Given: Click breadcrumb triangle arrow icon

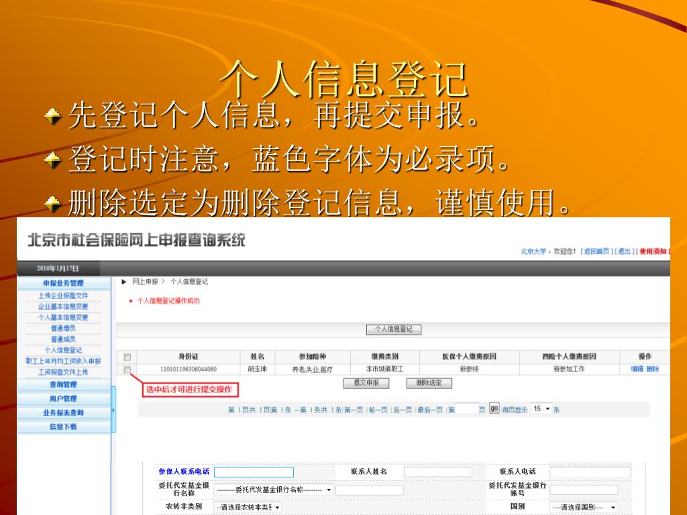Looking at the screenshot, I should coord(124,282).
